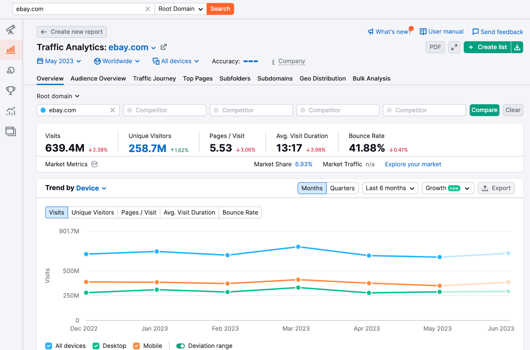Viewport: 530px width, 350px height.
Task: Switch to the Subdomains tab
Action: point(275,79)
